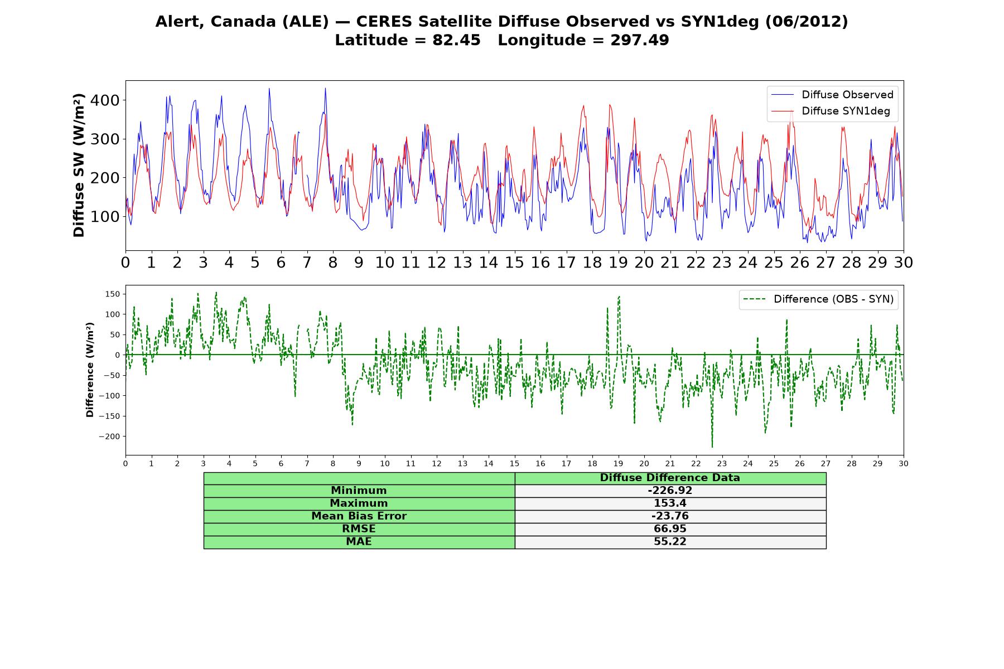Click the Diffuse SW (W/m²) axis label
Viewport: 1004px width, 669px height.
79,166
